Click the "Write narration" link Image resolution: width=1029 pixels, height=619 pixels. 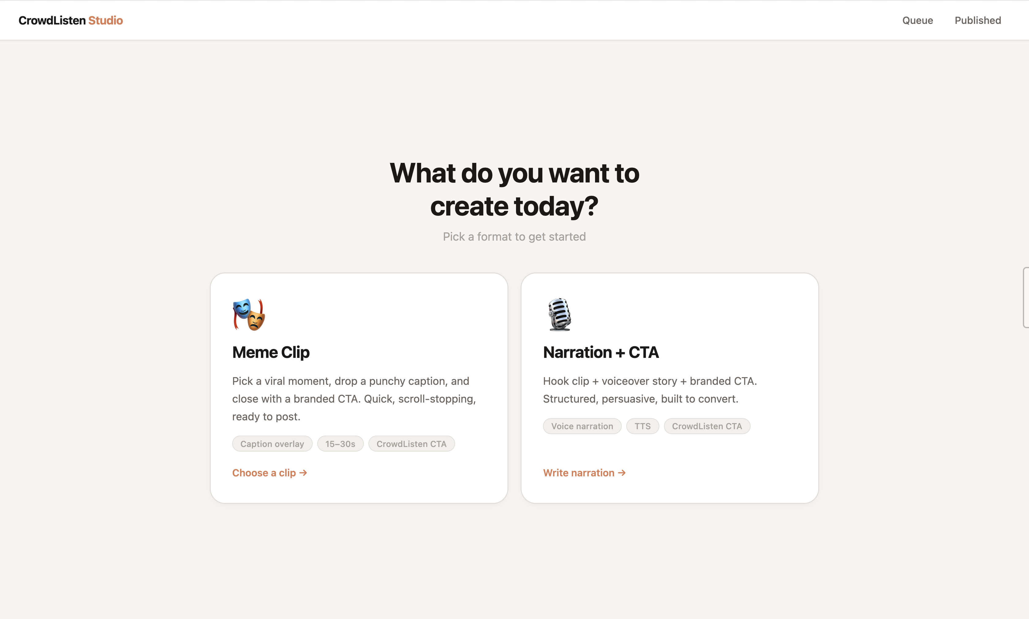(584, 473)
